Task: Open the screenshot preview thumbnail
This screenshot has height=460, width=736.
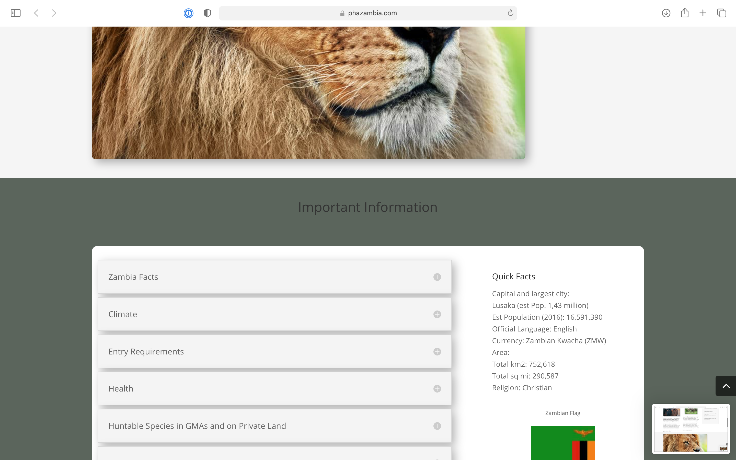Action: 691,429
